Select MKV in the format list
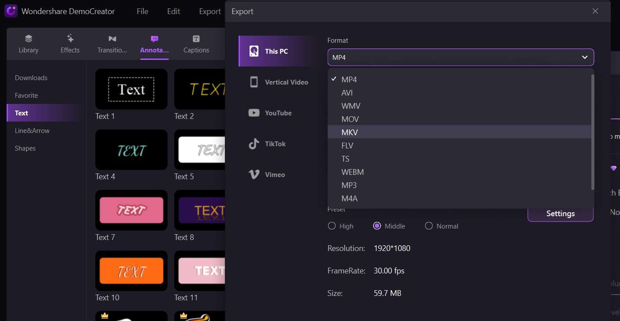620x321 pixels. (x=459, y=132)
